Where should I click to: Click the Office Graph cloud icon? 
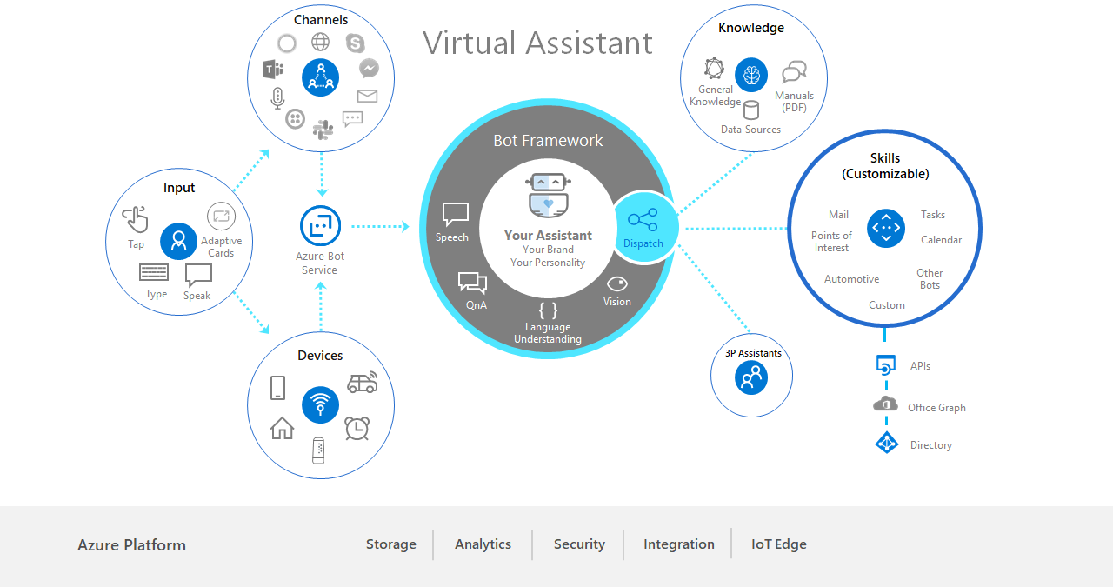(x=885, y=404)
